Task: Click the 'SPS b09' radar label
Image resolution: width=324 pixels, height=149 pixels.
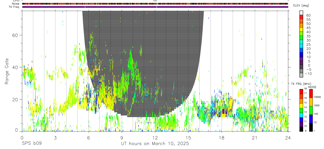Action: tap(32, 144)
